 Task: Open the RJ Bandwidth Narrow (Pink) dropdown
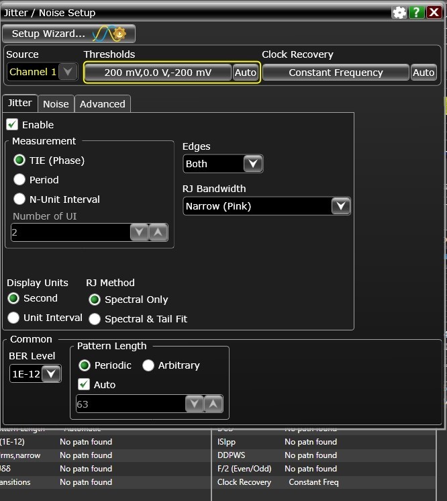(x=267, y=206)
